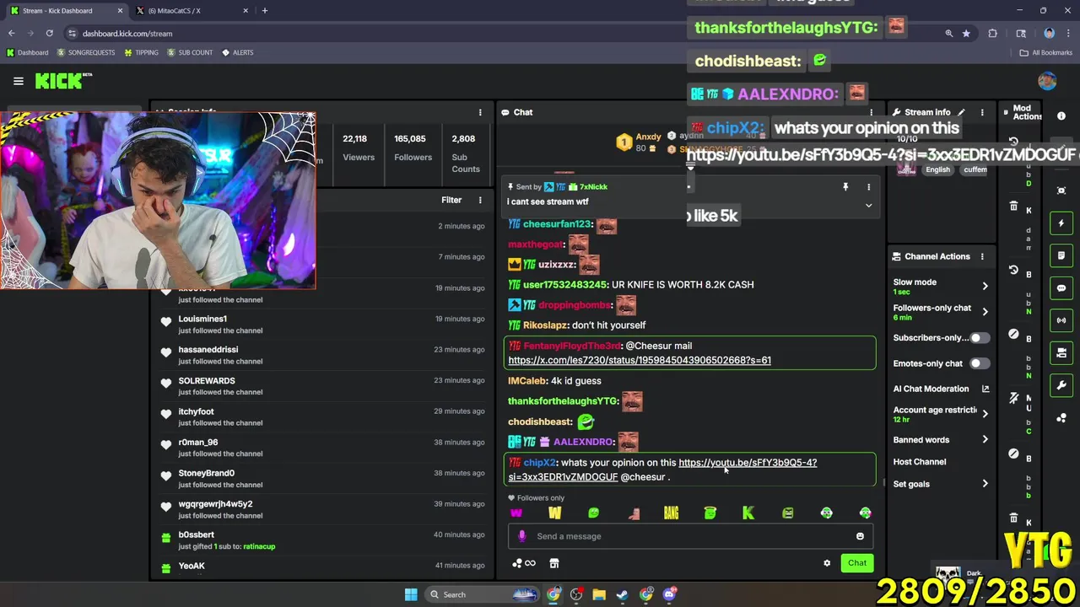
Task: Open Steam from the taskbar
Action: click(x=622, y=594)
